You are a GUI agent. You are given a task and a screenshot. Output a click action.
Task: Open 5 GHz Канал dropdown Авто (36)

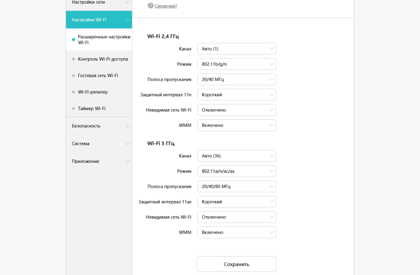click(237, 156)
